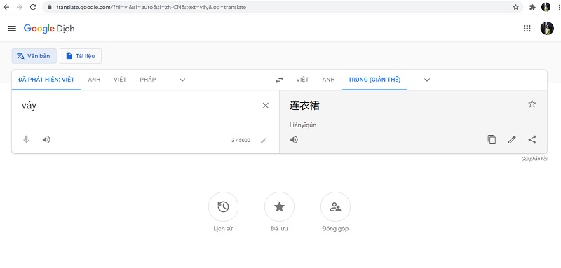
Task: Open the browser extensions puzzle icon
Action: tap(532, 7)
